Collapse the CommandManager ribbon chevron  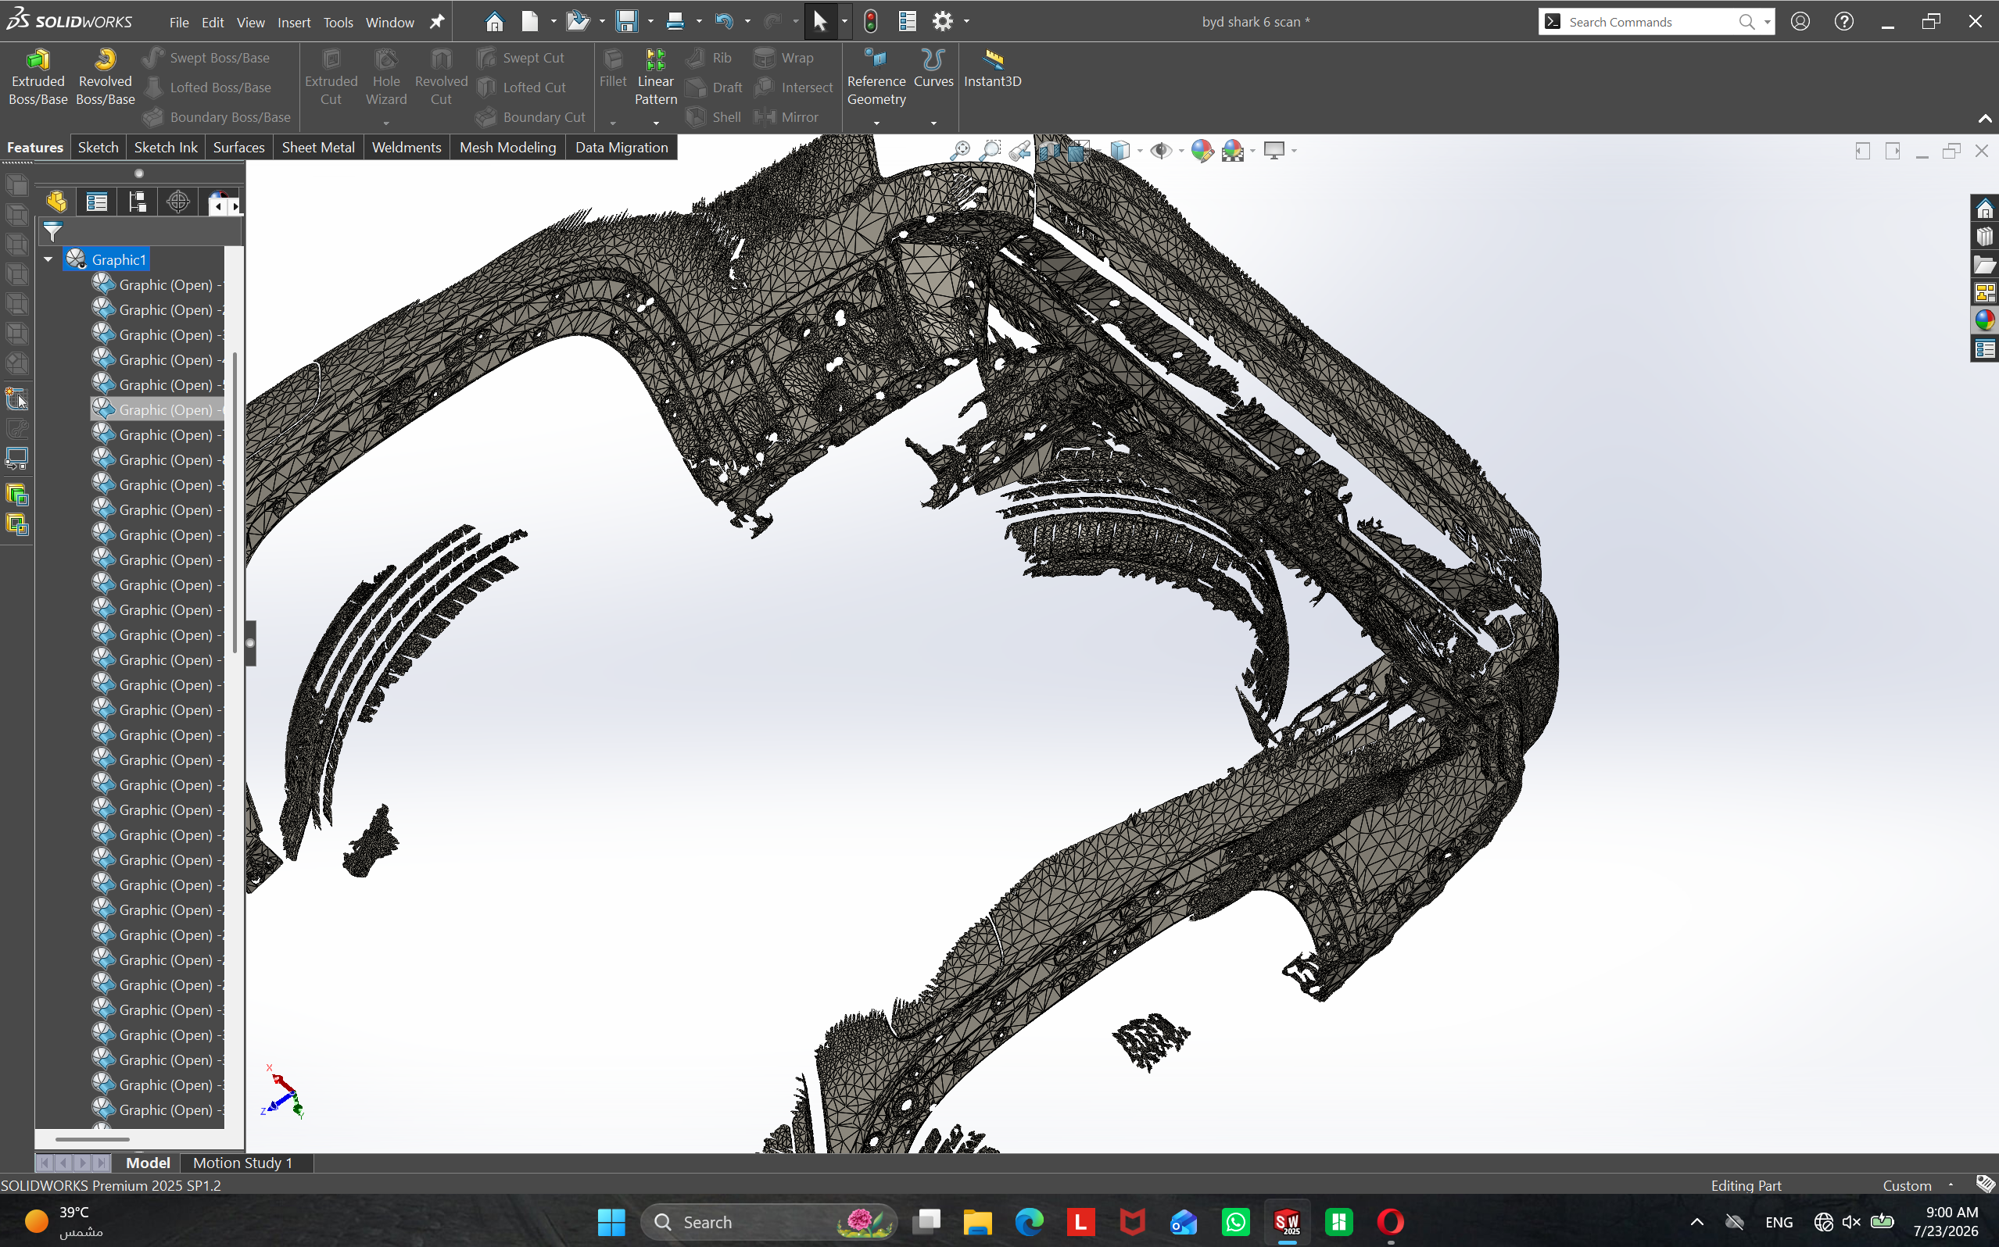click(1984, 120)
